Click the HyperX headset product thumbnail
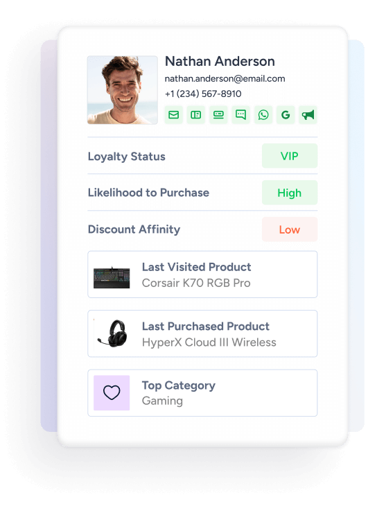Screen dimensions: 368x513 (x=112, y=333)
